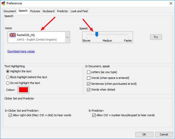The image size is (175, 139).
Task: Click the blue speed slider handle
Action: coord(97,34)
